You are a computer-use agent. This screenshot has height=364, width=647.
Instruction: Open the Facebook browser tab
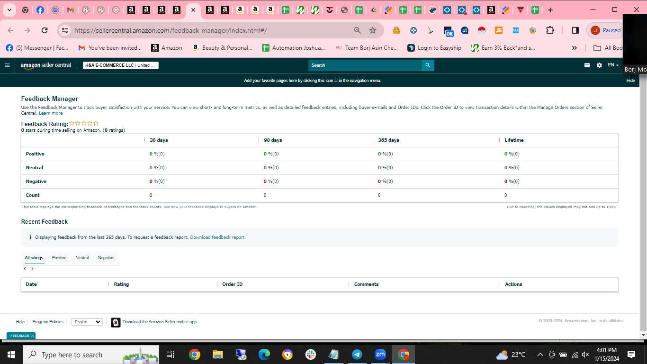pos(40,10)
